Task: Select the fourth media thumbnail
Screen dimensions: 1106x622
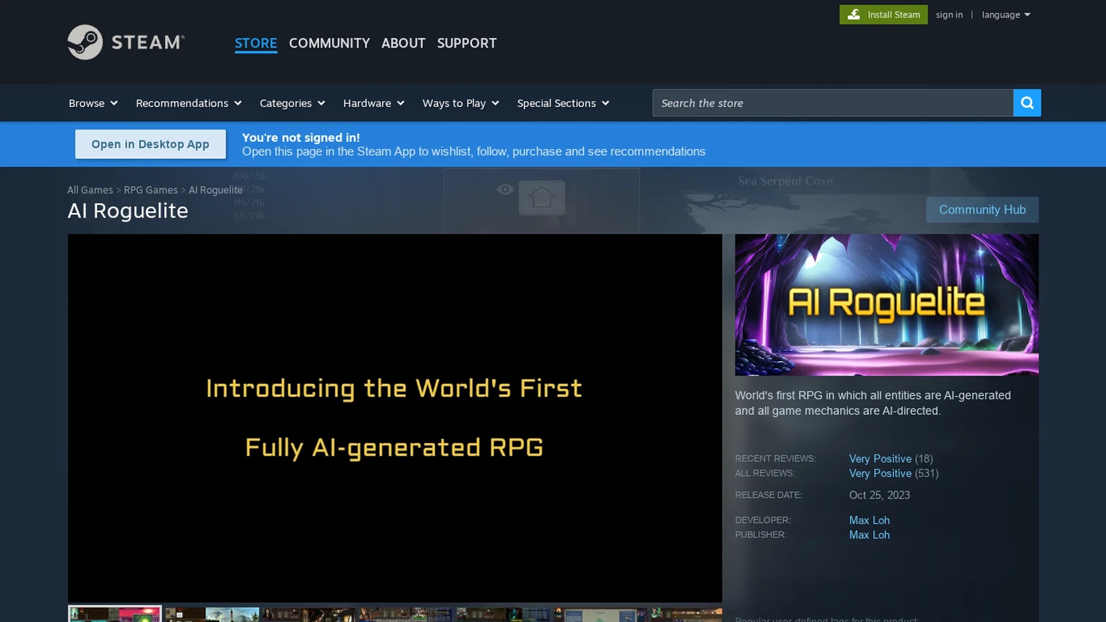Action: click(x=406, y=614)
